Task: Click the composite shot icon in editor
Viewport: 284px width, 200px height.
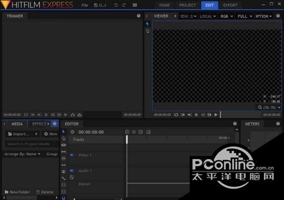Action: 148,132
